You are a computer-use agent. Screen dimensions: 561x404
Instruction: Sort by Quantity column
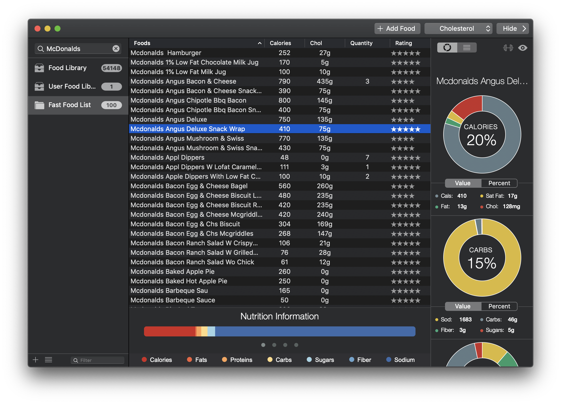click(367, 43)
